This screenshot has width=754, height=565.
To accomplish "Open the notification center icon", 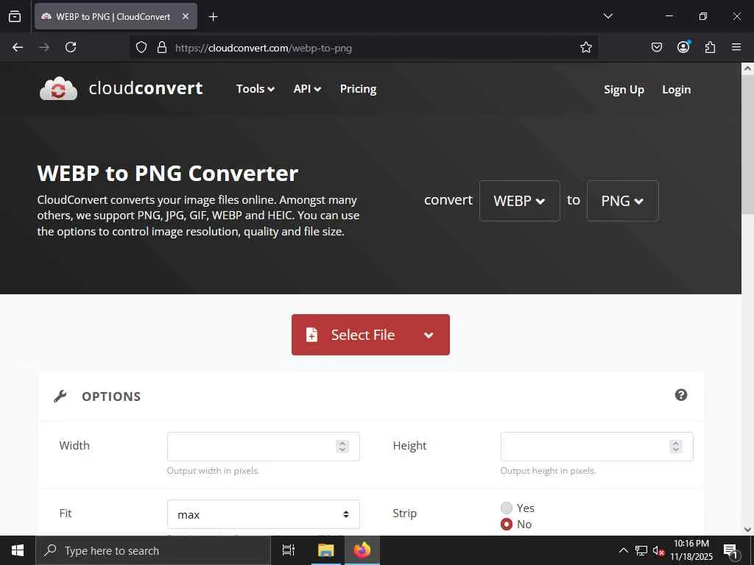I will [x=731, y=551].
